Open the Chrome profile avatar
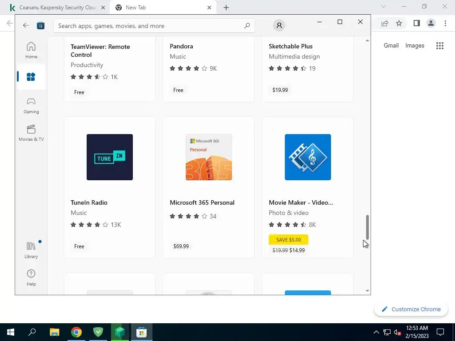The width and height of the screenshot is (455, 341). pyautogui.click(x=431, y=23)
